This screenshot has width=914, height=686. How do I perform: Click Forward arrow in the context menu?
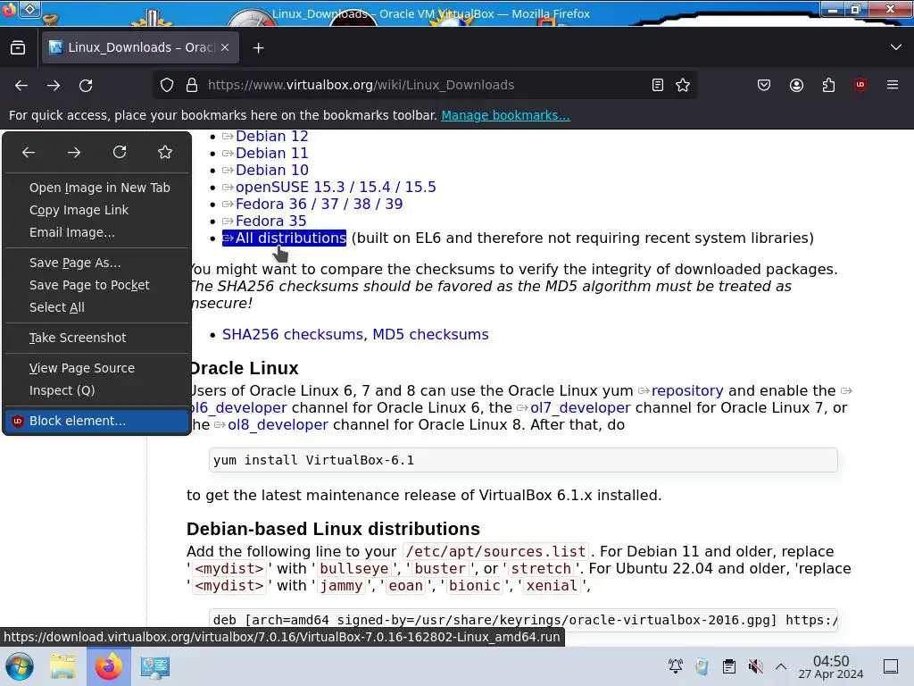pos(74,152)
